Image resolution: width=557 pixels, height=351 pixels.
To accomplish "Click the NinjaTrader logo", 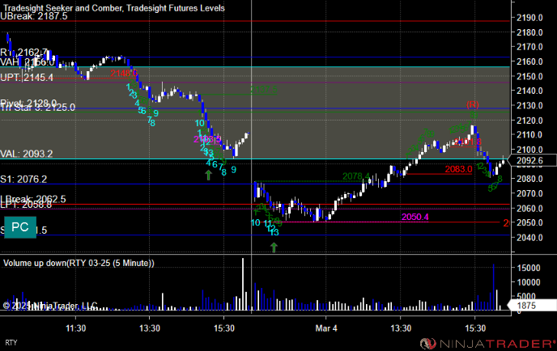I will (x=487, y=344).
